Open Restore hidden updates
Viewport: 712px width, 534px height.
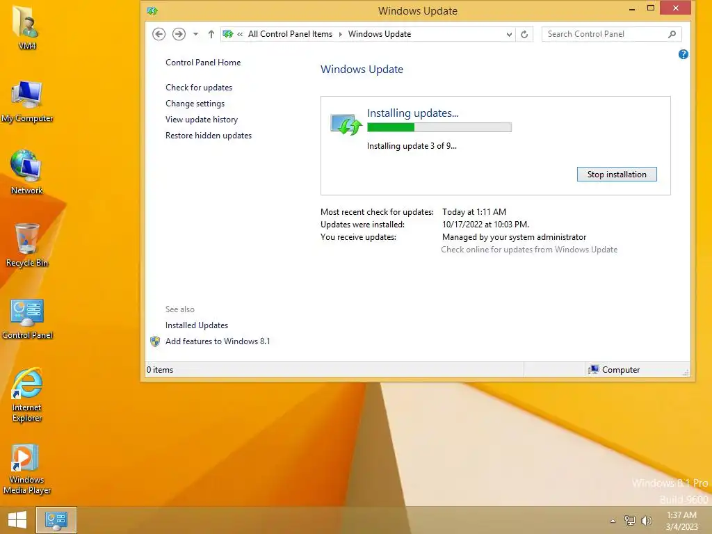click(209, 136)
